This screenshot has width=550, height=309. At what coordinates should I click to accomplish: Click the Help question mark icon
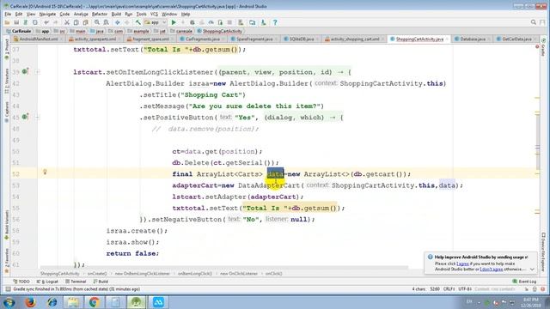click(275, 22)
